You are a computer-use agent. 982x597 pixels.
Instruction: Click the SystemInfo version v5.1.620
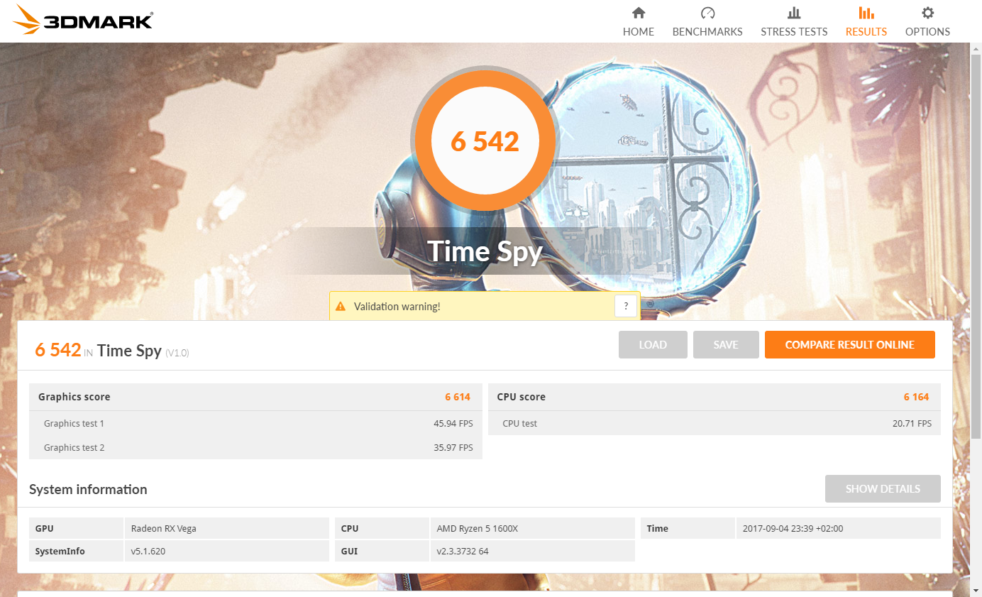click(148, 551)
